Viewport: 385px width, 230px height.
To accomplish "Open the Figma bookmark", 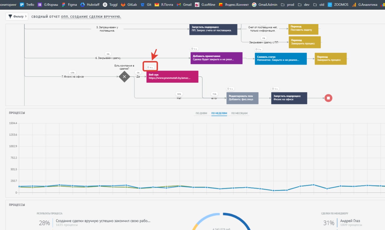I will [69, 5].
